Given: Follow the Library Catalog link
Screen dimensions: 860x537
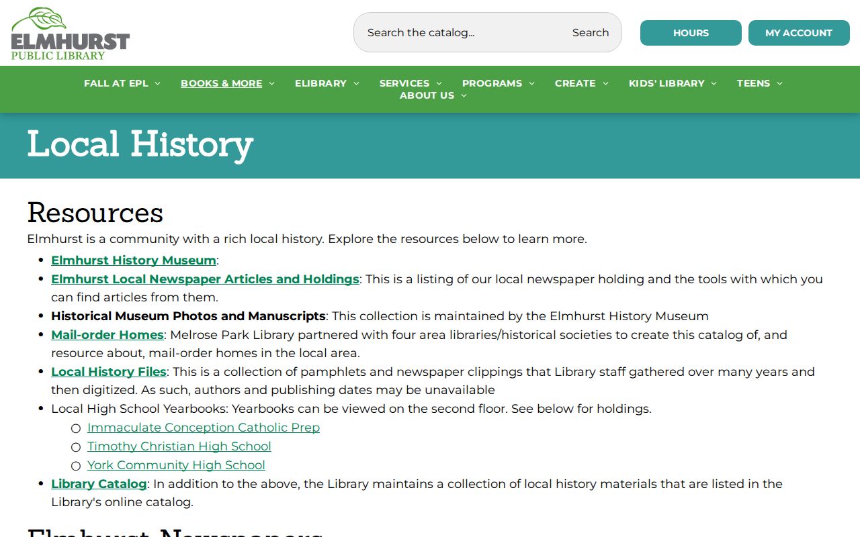Looking at the screenshot, I should click(x=99, y=484).
